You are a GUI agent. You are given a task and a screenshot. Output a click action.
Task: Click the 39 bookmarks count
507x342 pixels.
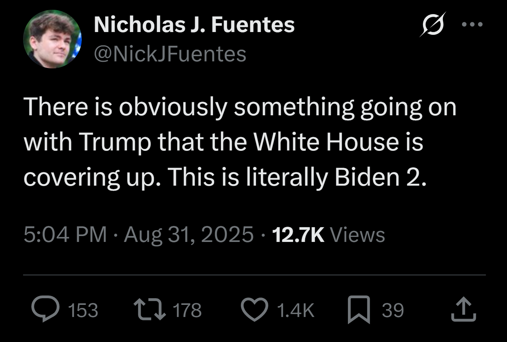(x=392, y=310)
